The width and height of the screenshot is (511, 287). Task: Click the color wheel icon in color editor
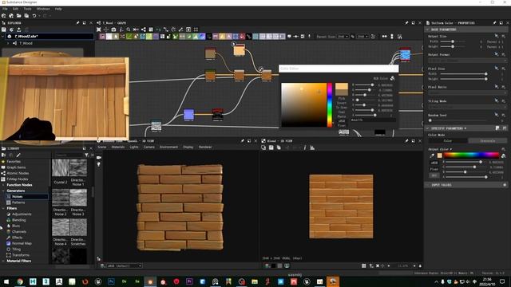click(392, 78)
